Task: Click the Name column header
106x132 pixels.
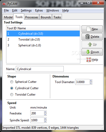Action: (x=48, y=28)
